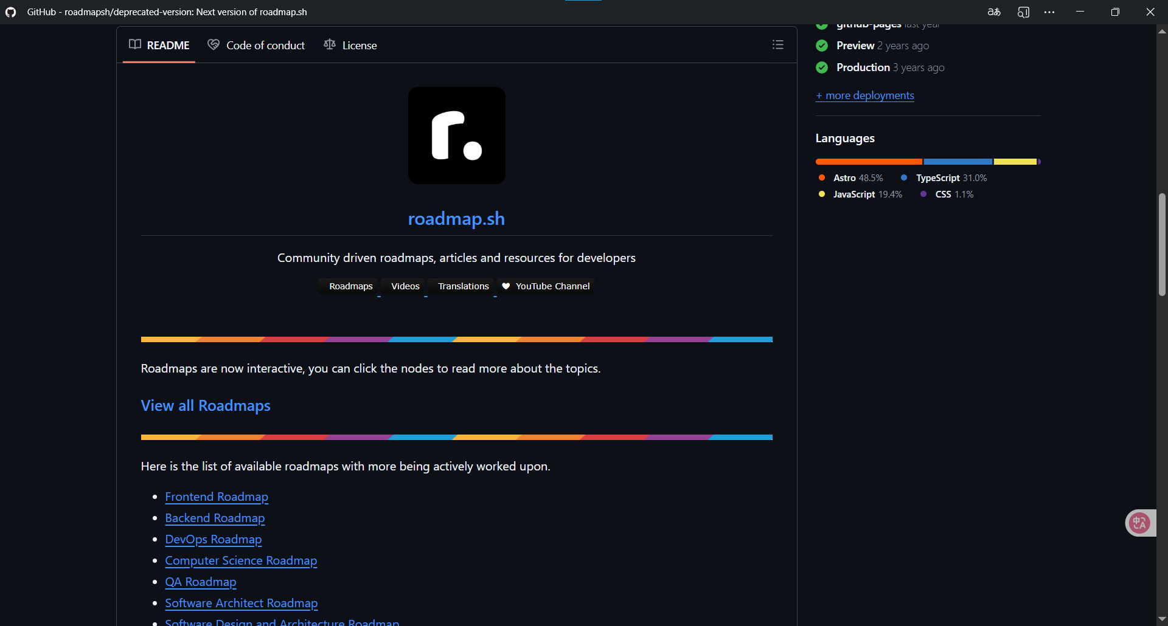Open the roadmap.sh heading link
The height and width of the screenshot is (626, 1168).
pos(456,219)
